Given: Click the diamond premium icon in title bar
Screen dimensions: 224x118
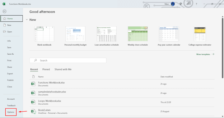Looking at the screenshot, I should [x=181, y=4].
